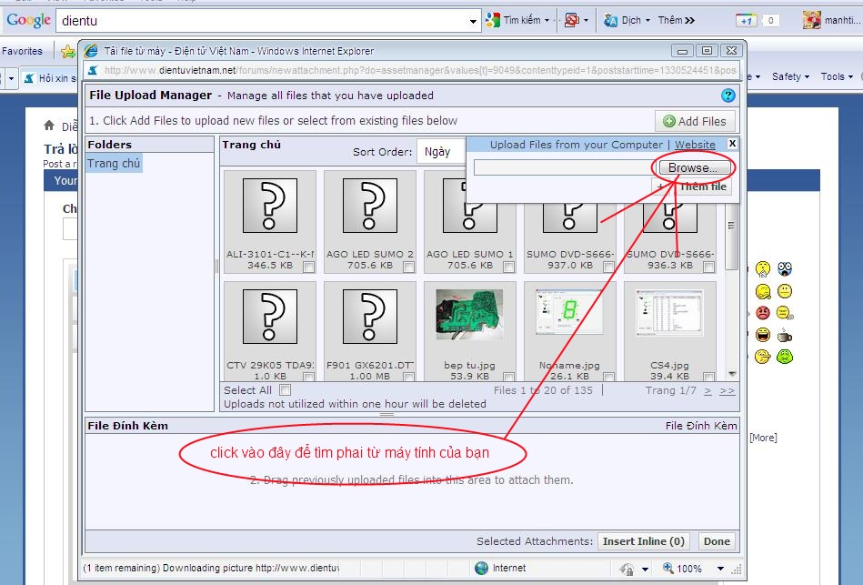Switch to the Hỏi xin browser tab
Screen dimensions: 863x585
click(x=49, y=78)
